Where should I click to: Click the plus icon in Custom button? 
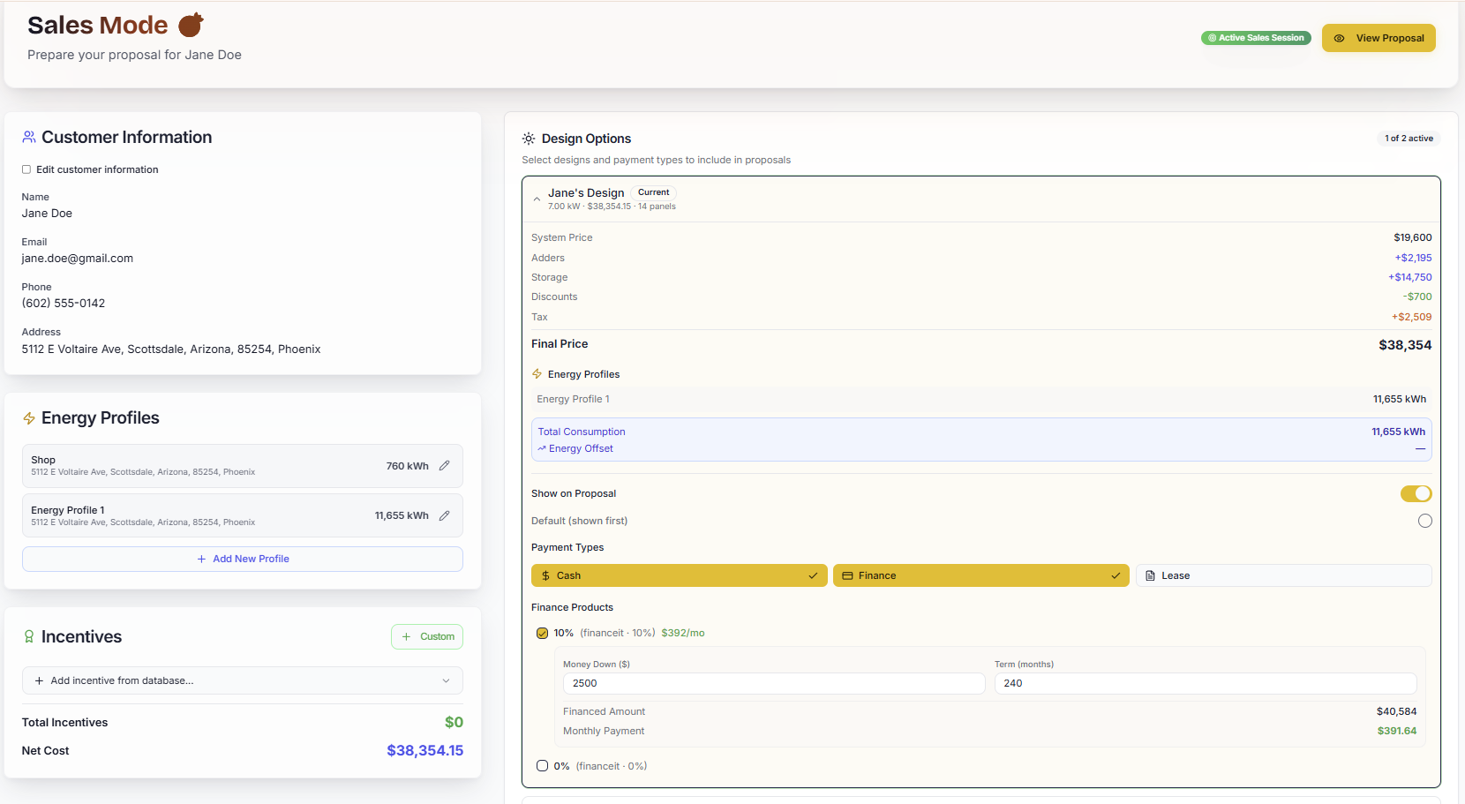click(x=406, y=636)
